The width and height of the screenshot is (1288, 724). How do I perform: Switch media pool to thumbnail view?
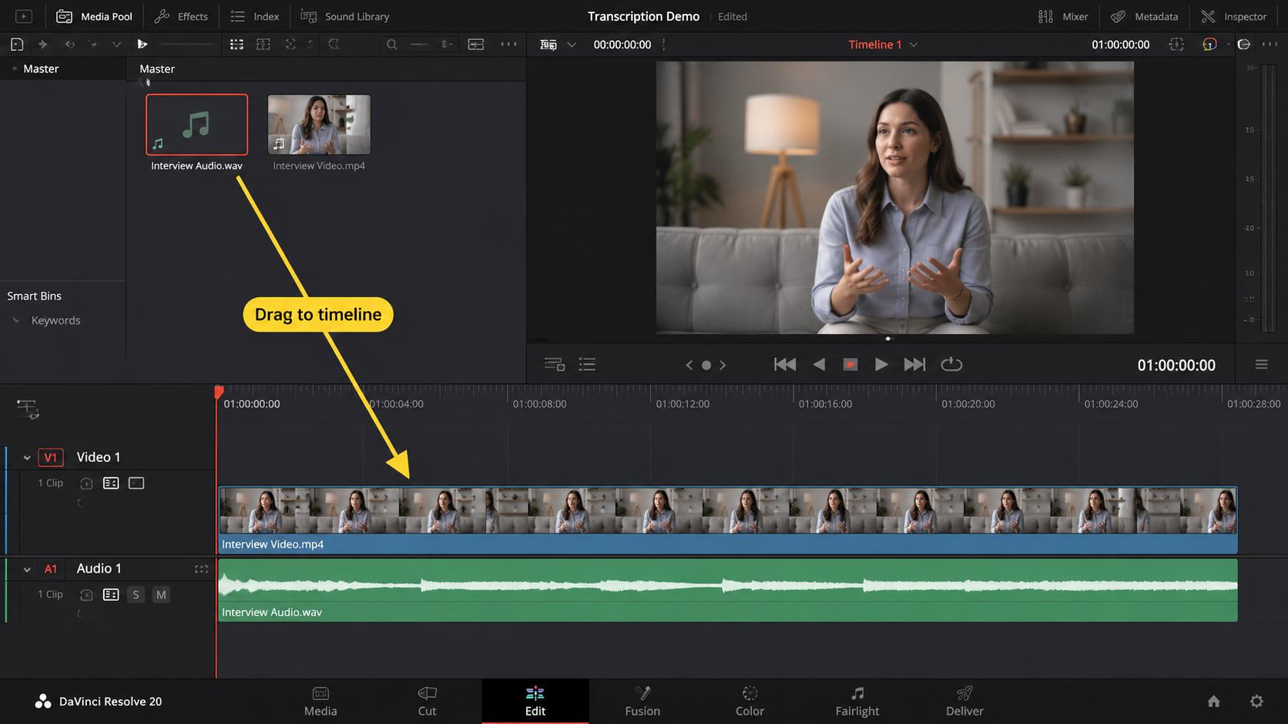click(236, 45)
